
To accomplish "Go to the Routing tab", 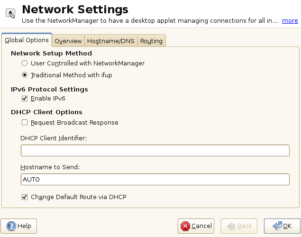I will 151,41.
